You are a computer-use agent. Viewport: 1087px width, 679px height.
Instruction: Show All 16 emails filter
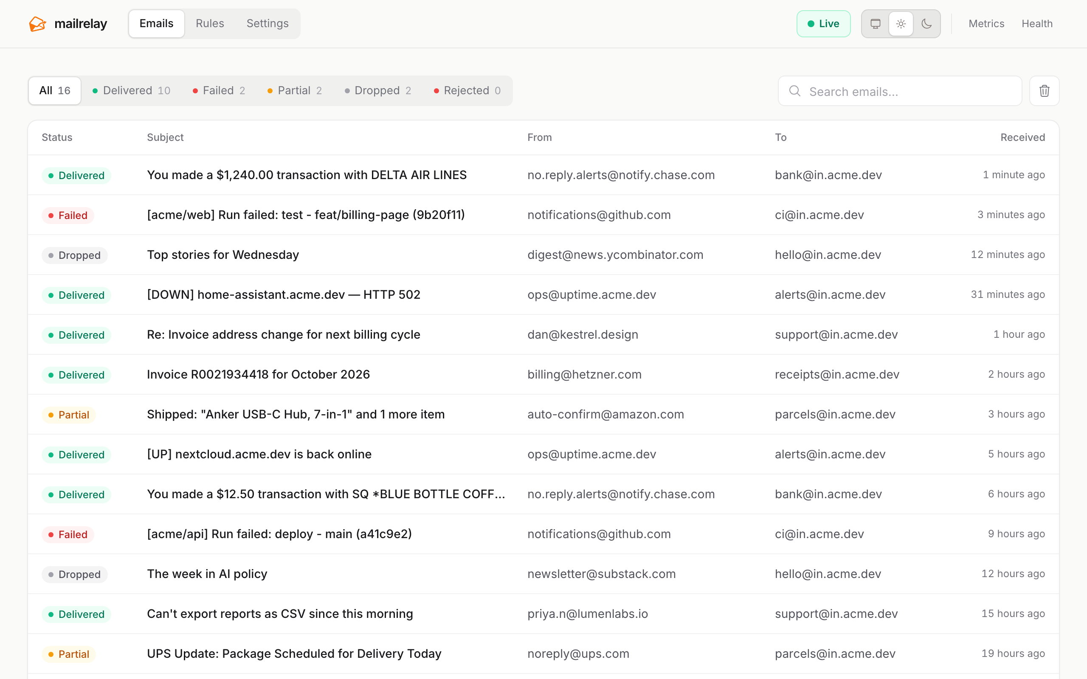55,91
